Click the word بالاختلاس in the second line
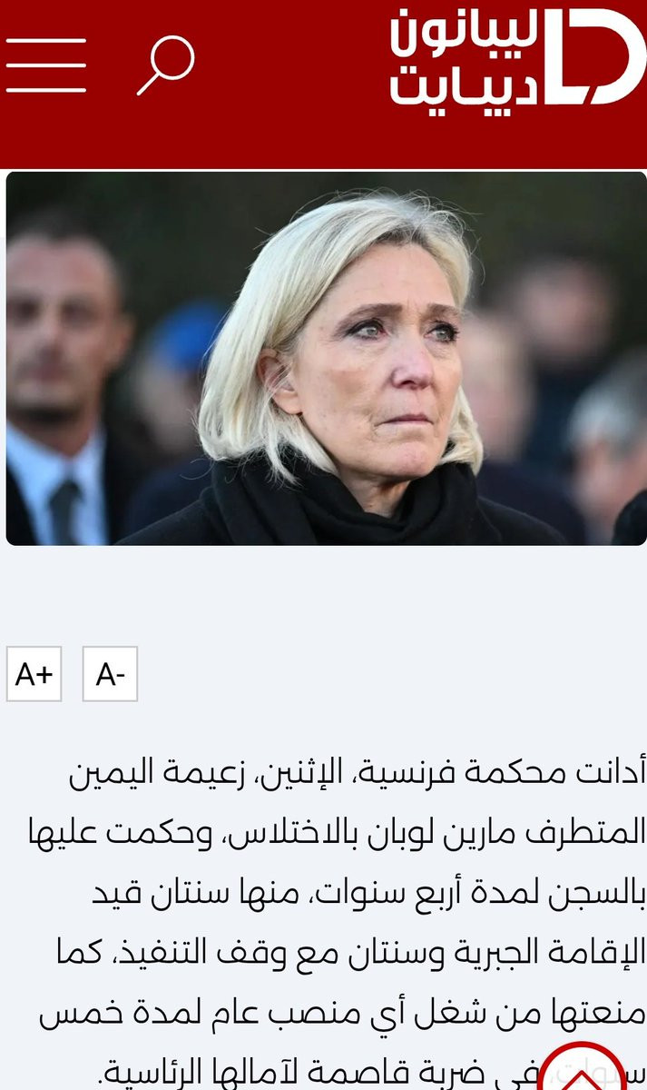Image resolution: width=647 pixels, height=1090 pixels. (x=305, y=832)
